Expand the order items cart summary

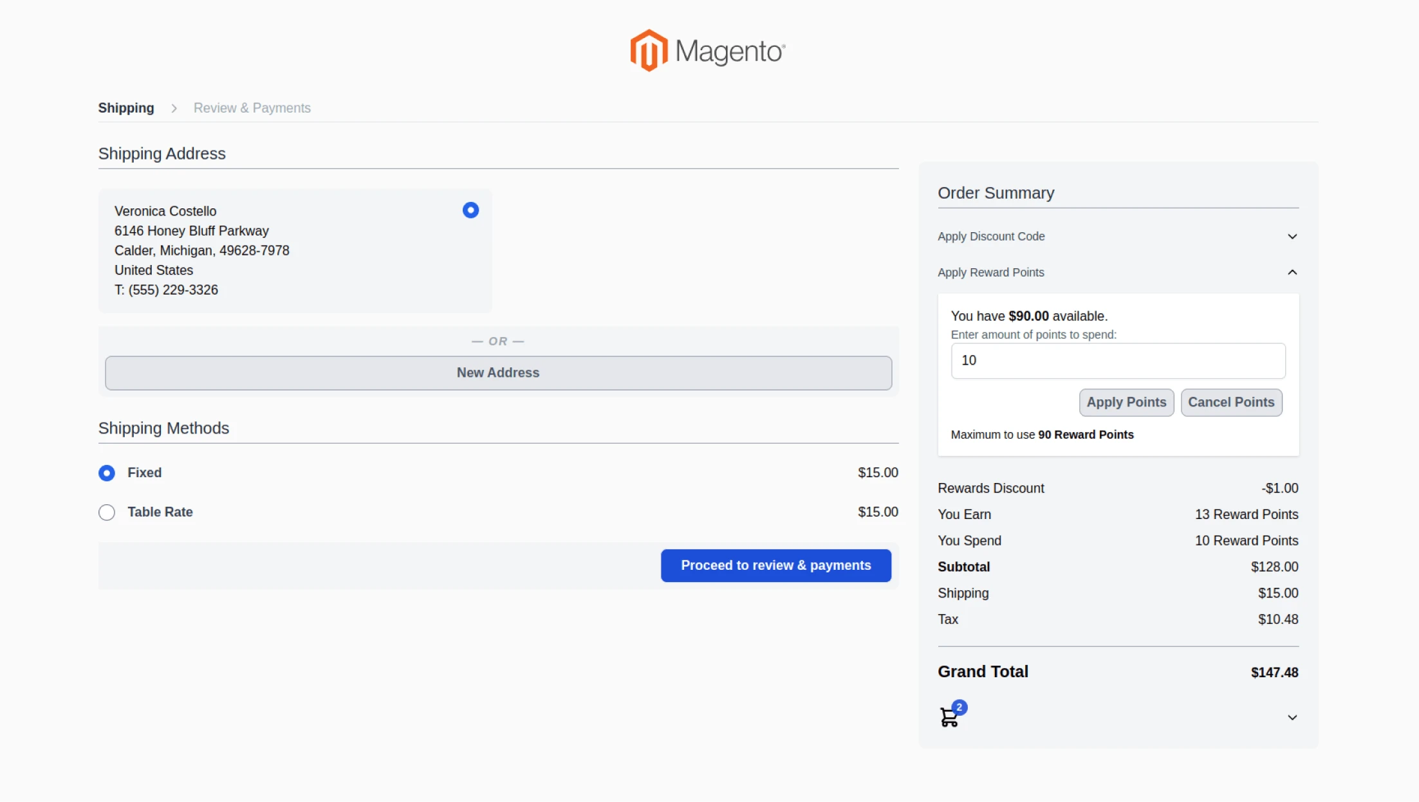(1292, 717)
